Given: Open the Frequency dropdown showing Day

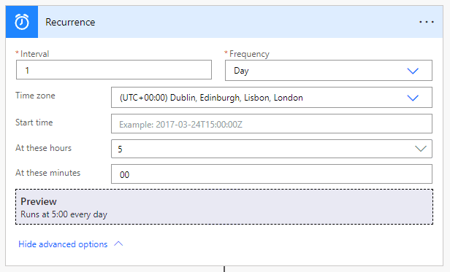Looking at the screenshot, I should click(x=329, y=71).
